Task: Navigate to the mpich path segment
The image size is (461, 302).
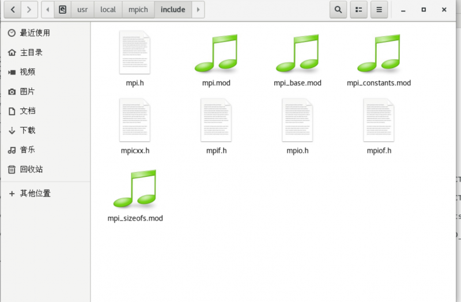Action: tap(138, 10)
